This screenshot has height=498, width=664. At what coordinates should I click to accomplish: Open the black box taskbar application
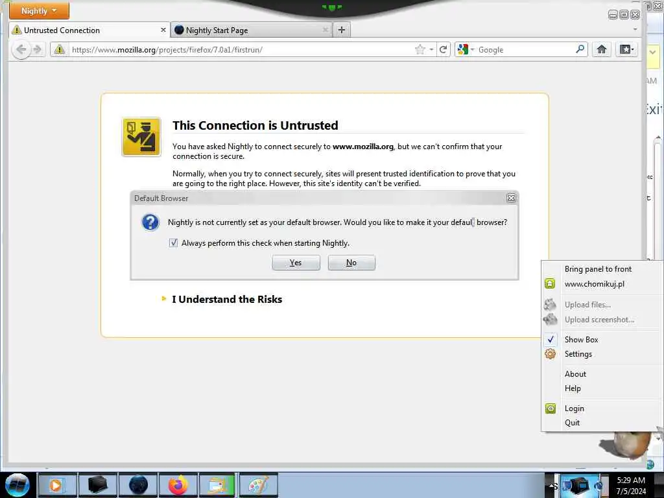click(x=97, y=485)
